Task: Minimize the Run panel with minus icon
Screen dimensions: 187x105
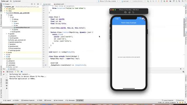Action: click(x=183, y=69)
